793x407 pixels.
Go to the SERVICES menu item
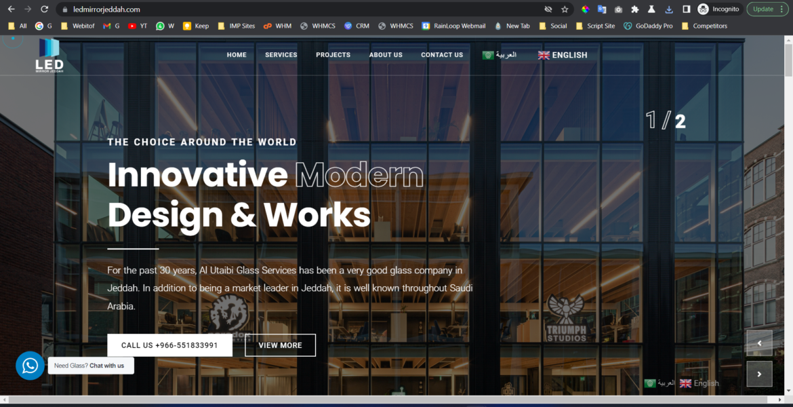click(281, 55)
